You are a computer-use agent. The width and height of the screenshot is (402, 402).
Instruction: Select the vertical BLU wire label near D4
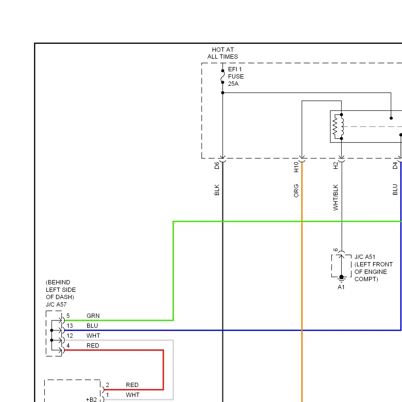pos(395,189)
